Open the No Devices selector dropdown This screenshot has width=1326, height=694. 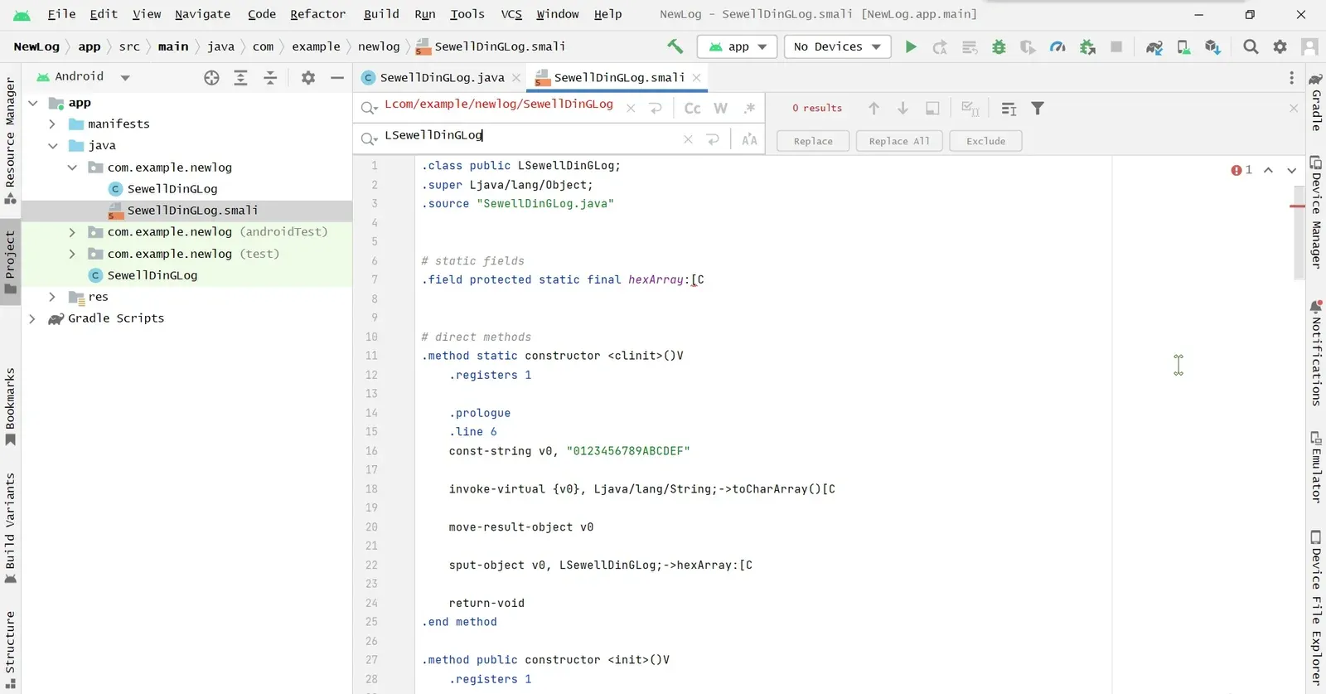(x=837, y=47)
